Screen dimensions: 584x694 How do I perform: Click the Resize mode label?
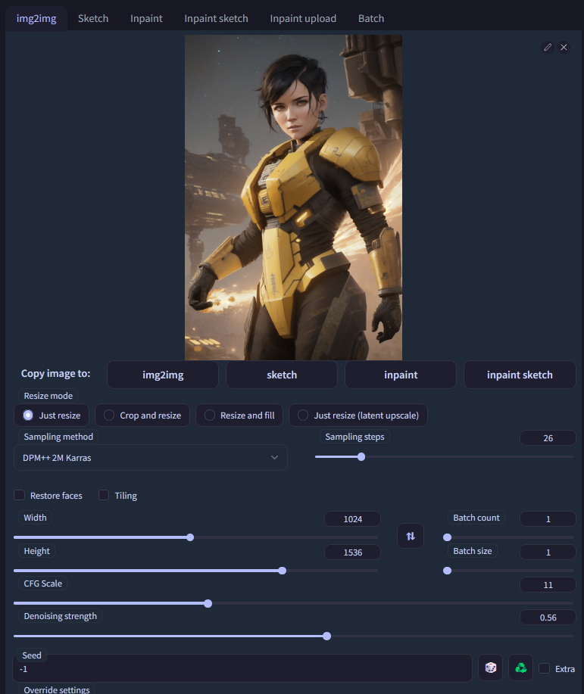[48, 396]
